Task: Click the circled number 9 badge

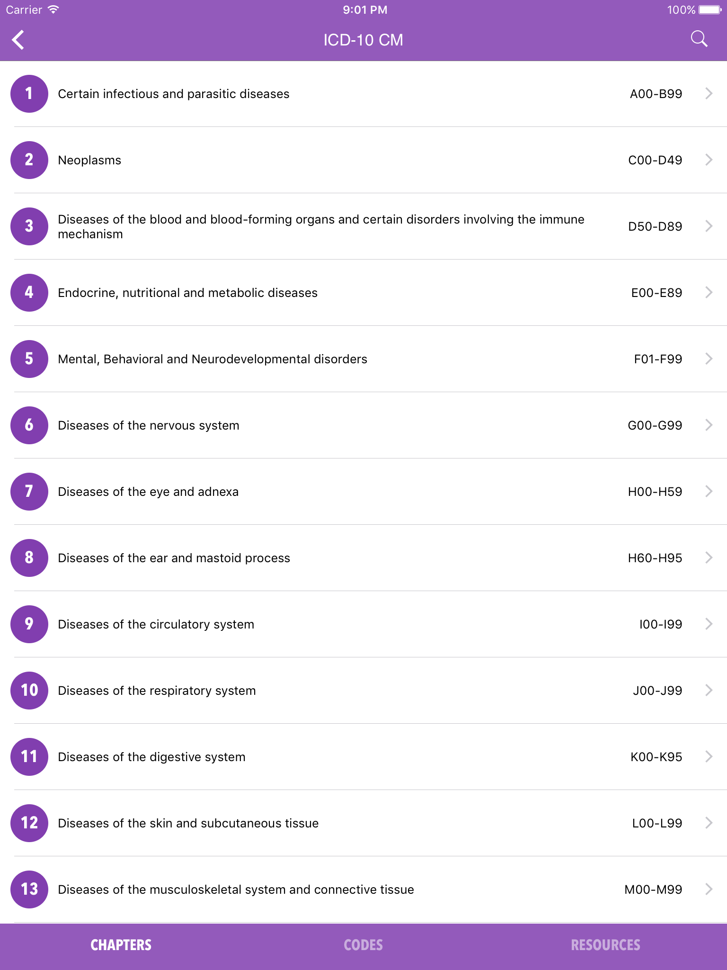Action: tap(29, 624)
